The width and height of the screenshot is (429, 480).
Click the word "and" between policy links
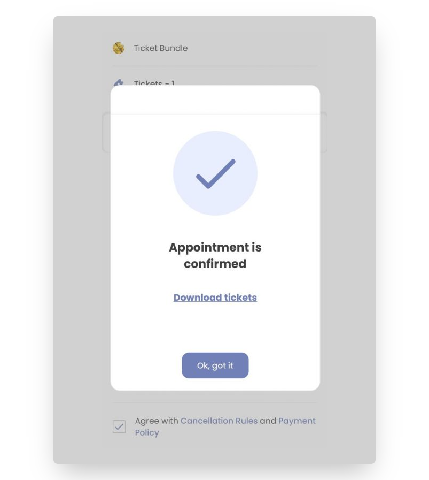tap(268, 421)
